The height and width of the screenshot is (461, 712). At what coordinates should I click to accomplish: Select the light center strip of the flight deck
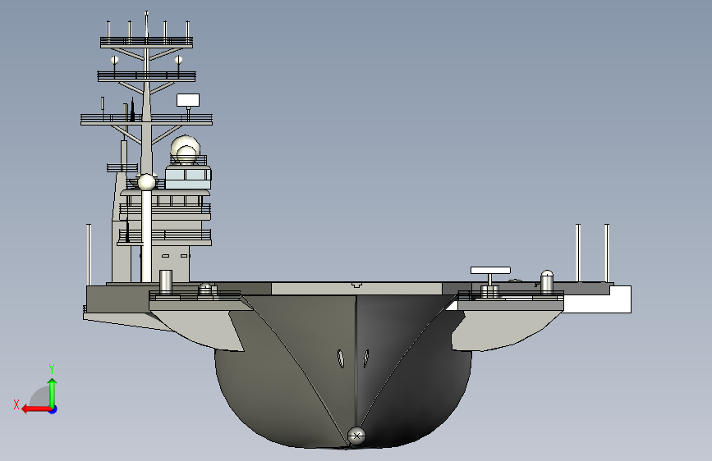click(357, 289)
